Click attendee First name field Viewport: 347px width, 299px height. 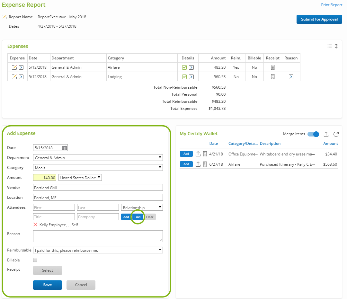(x=54, y=207)
